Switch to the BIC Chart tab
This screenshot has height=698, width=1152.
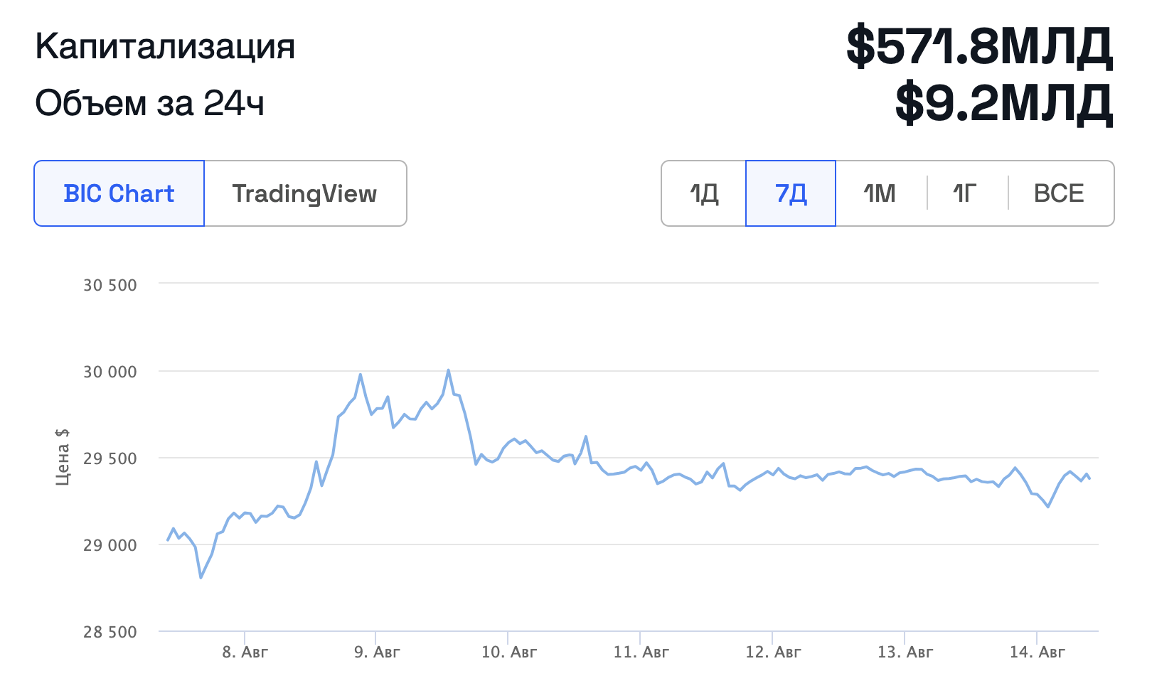(x=119, y=193)
